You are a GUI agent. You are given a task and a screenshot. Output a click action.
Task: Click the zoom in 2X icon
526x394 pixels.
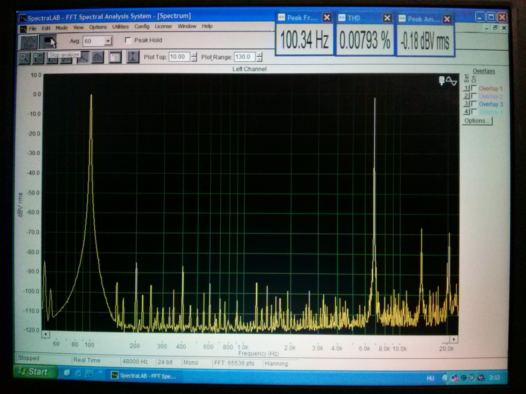(x=38, y=58)
